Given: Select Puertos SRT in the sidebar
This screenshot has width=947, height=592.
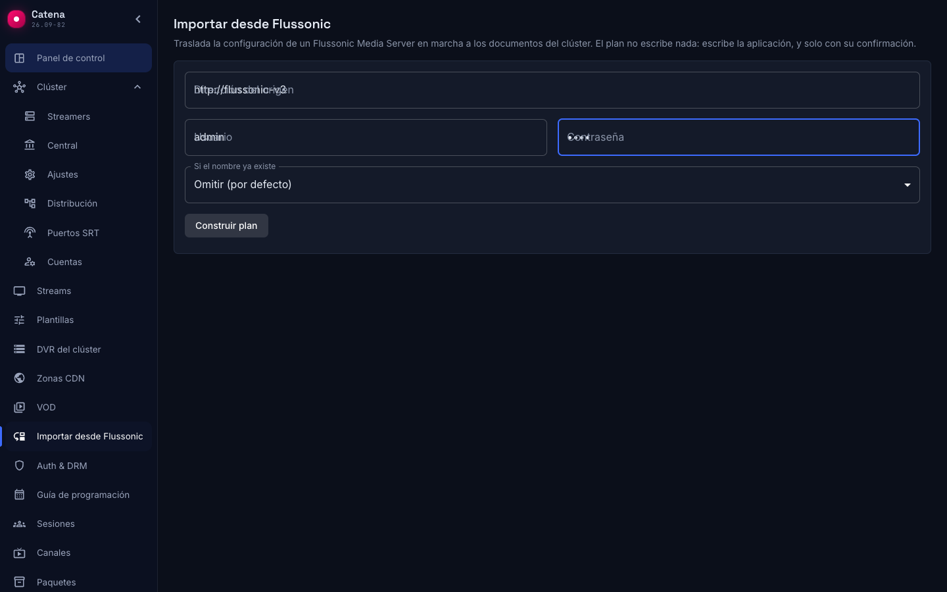Looking at the screenshot, I should [x=78, y=233].
